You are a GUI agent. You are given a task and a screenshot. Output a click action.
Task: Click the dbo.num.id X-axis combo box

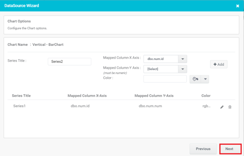pyautogui.click(x=161, y=59)
